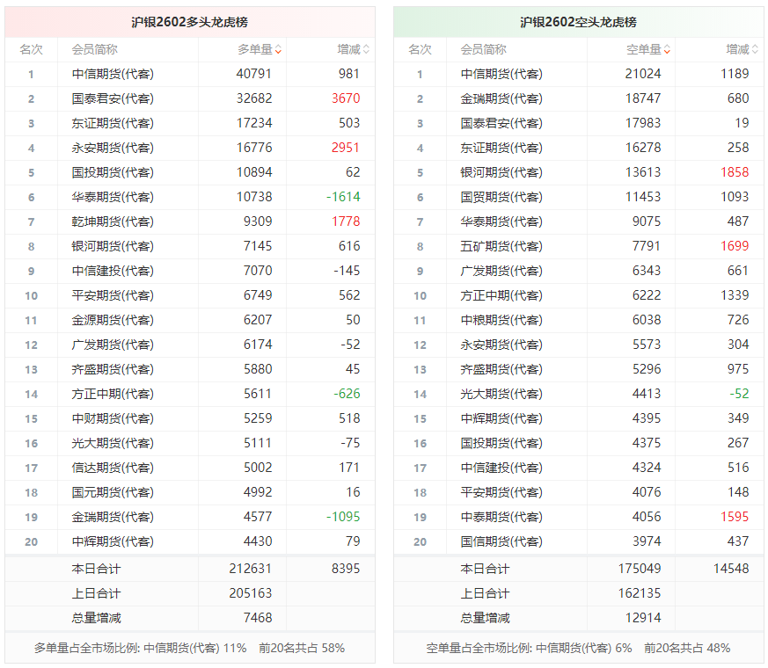The height and width of the screenshot is (668, 768).
Task: Click short daily change sum 14548
Action: tap(731, 569)
